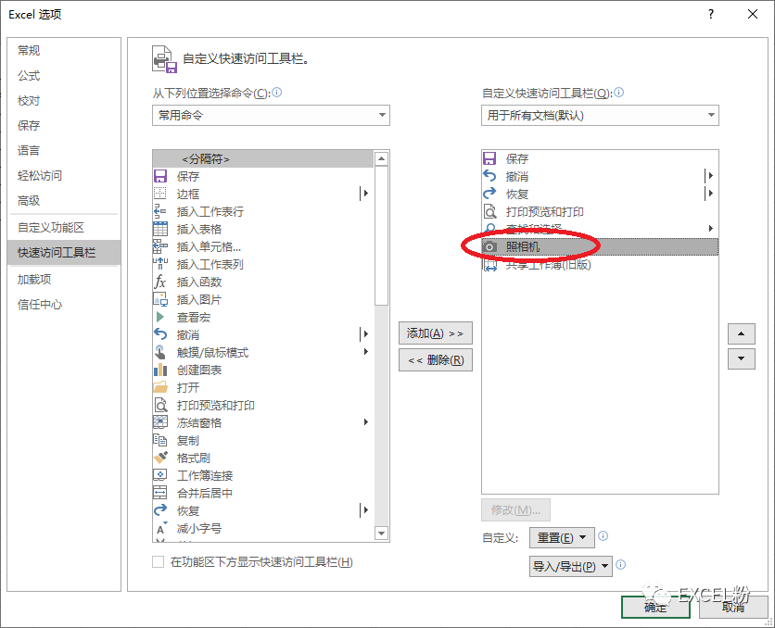The height and width of the screenshot is (628, 775).
Task: Select the Camera icon in right list
Action: click(x=489, y=246)
